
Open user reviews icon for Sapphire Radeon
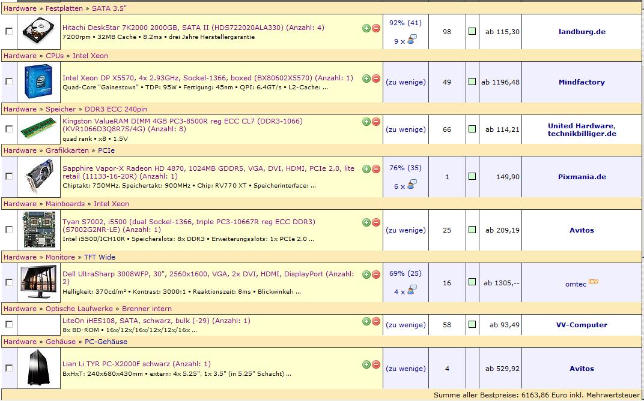[412, 185]
